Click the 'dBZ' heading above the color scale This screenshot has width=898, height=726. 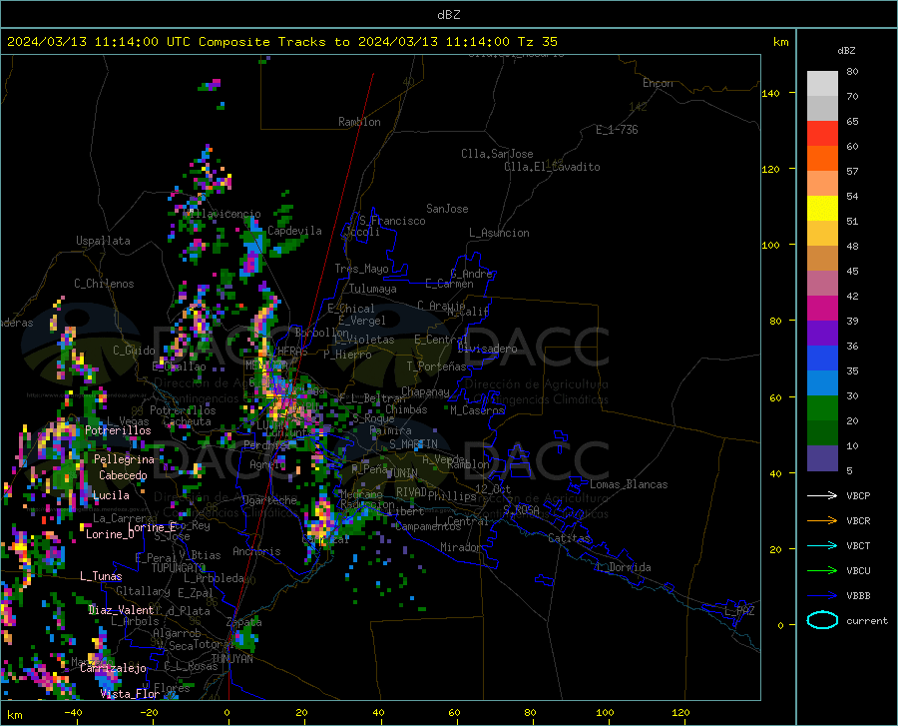846,50
